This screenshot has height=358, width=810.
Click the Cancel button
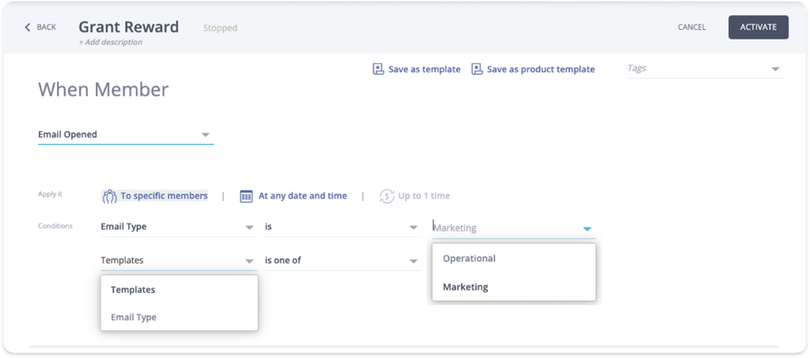click(x=691, y=28)
